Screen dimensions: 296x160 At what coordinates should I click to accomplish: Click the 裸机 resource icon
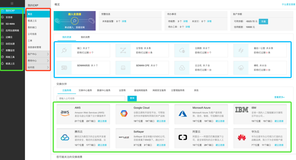[x=241, y=68]
